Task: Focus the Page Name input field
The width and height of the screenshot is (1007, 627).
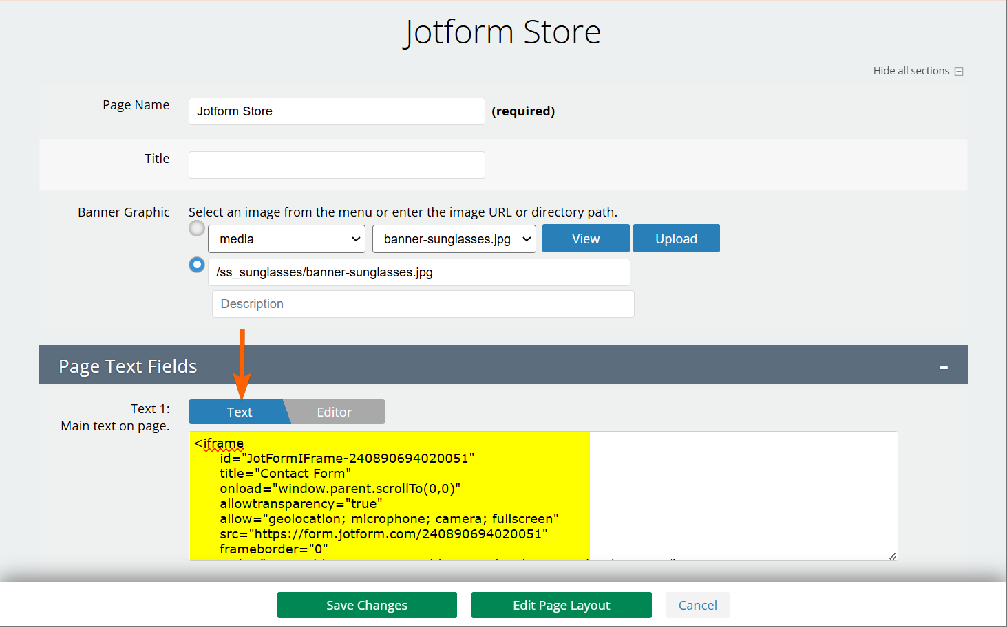Action: pyautogui.click(x=337, y=111)
